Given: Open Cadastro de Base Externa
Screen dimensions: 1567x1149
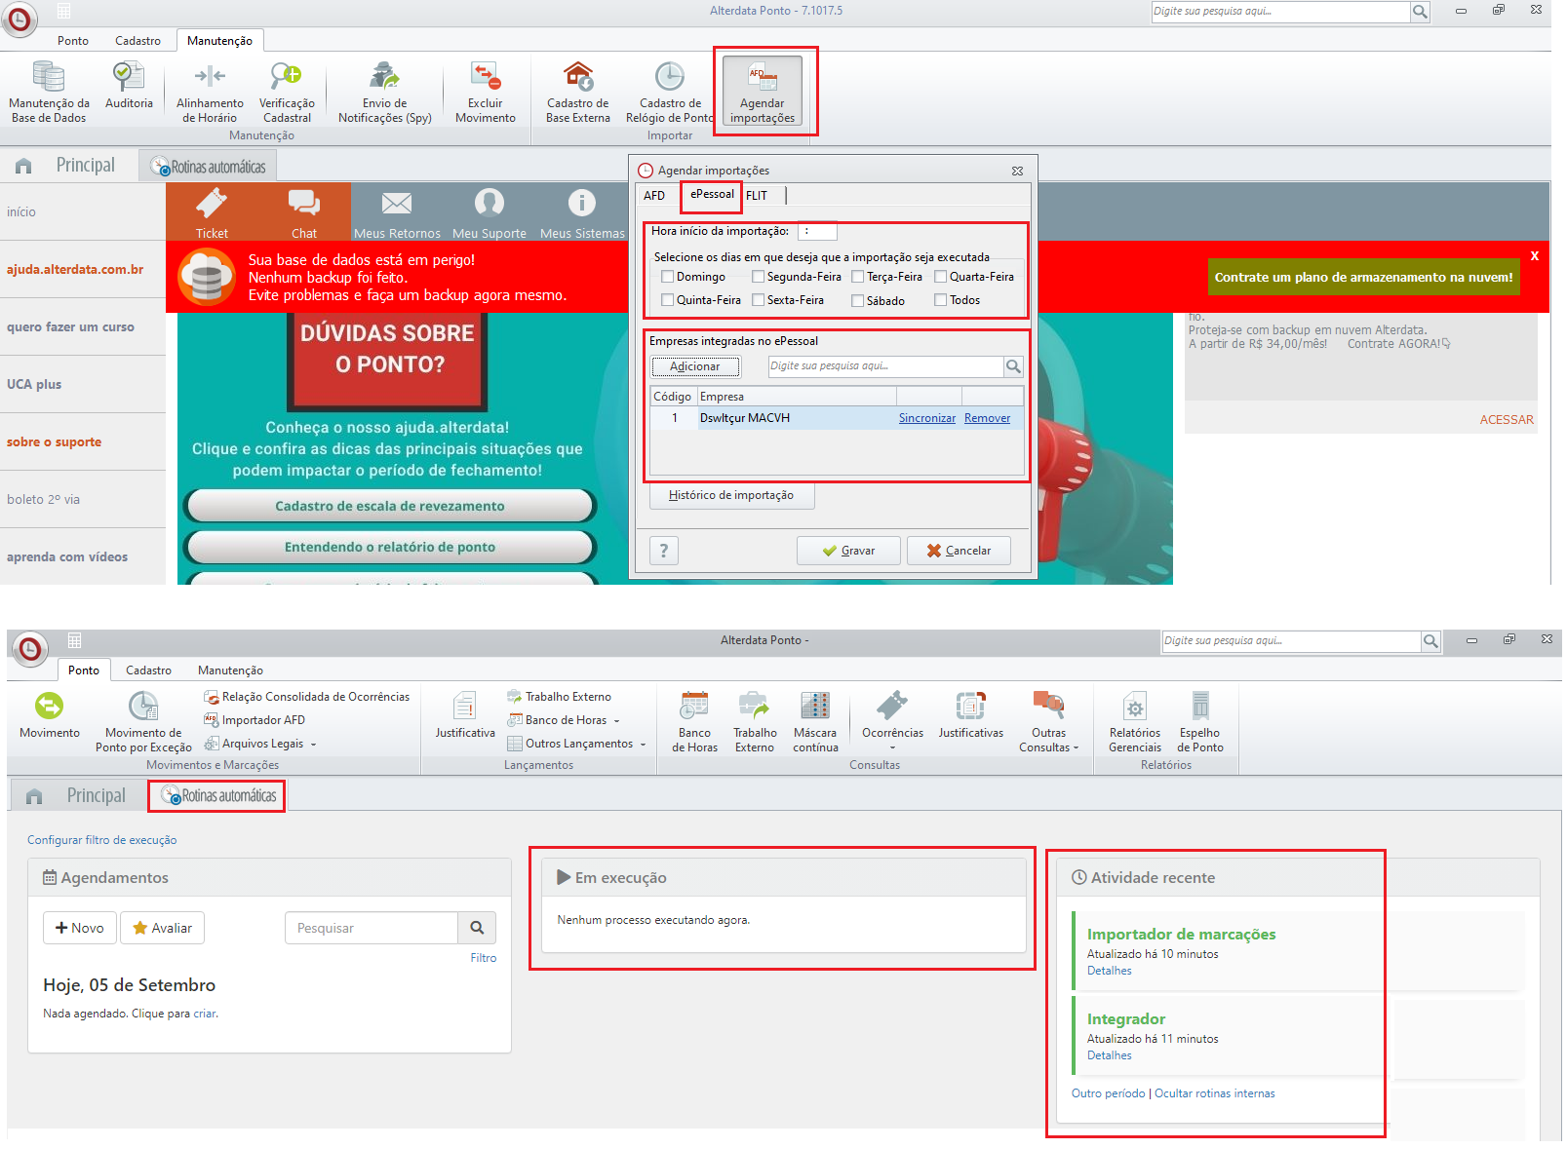Looking at the screenshot, I should 578,91.
